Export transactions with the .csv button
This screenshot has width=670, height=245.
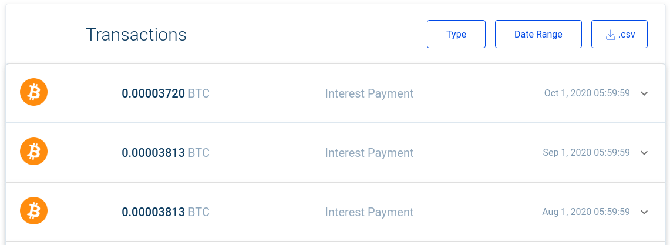tap(619, 34)
